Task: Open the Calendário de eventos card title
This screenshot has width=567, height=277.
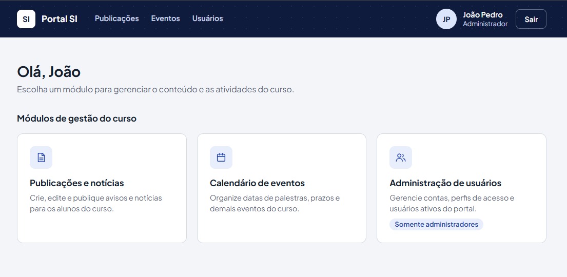Action: coord(257,183)
